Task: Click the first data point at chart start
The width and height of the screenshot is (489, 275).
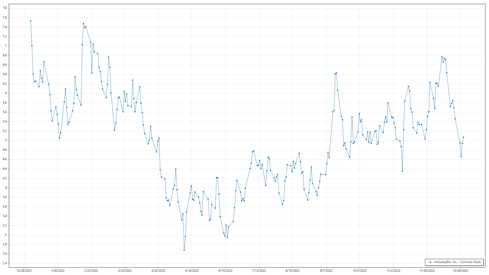Action: click(31, 21)
